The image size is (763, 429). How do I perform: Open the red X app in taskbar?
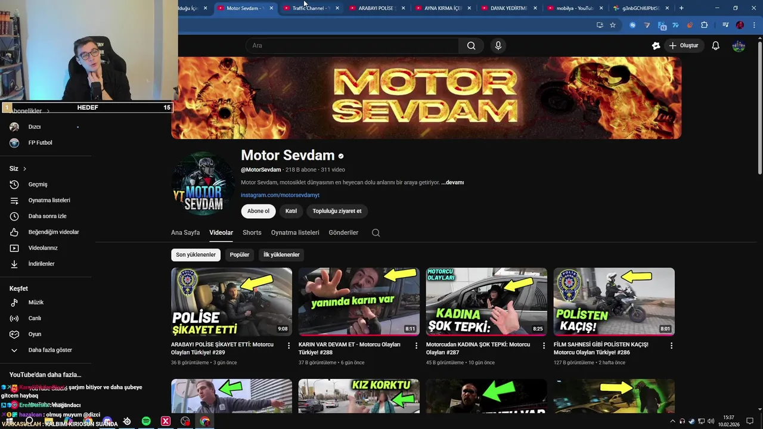(x=166, y=421)
